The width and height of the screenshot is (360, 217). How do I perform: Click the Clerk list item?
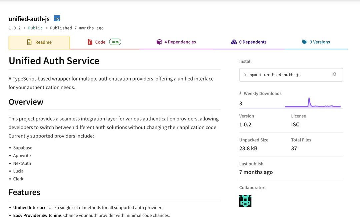18,179
